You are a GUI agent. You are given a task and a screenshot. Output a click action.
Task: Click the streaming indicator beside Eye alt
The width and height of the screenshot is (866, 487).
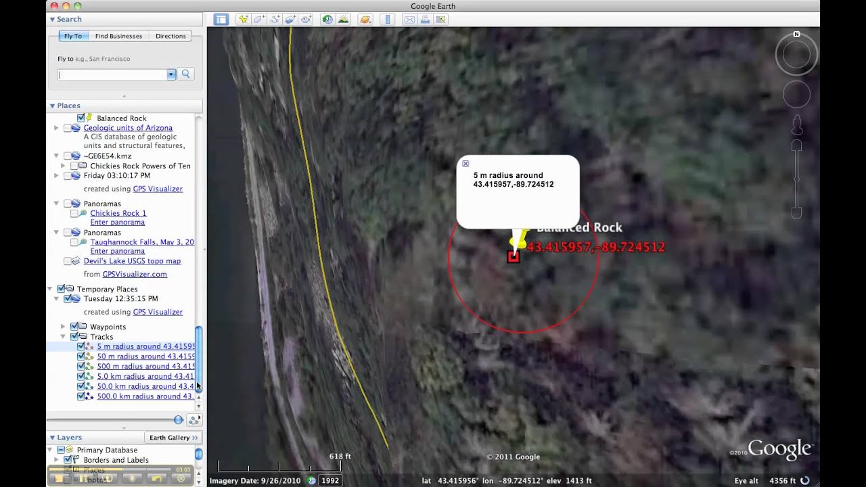coord(805,481)
